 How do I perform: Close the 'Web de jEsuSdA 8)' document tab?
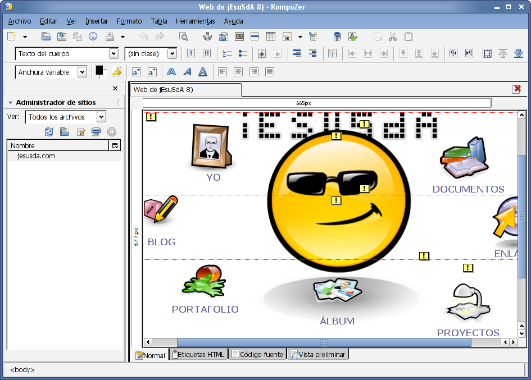517,89
